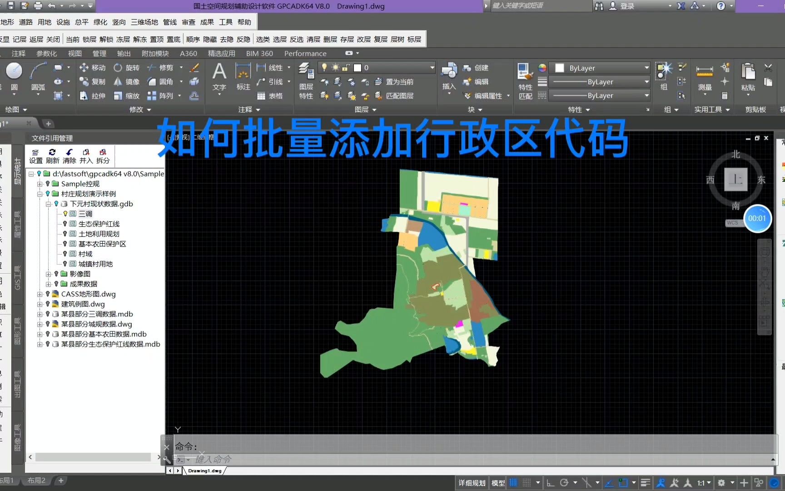Switch to the 参数化 ribbon tab
This screenshot has width=785, height=491.
46,53
